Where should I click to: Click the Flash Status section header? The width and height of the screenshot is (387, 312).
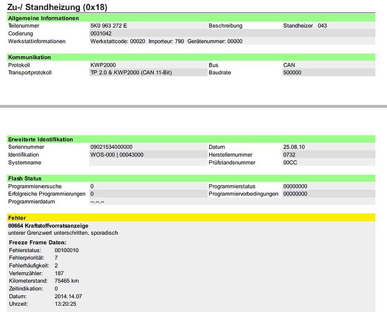tap(24, 178)
